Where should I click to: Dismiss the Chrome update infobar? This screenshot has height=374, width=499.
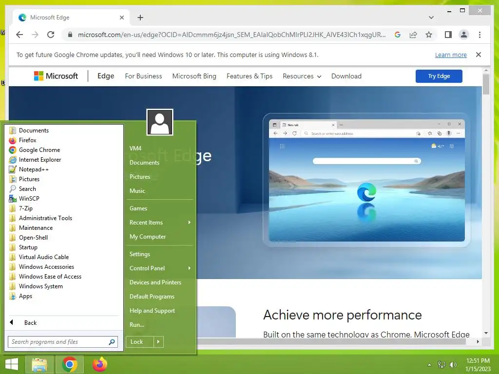479,55
